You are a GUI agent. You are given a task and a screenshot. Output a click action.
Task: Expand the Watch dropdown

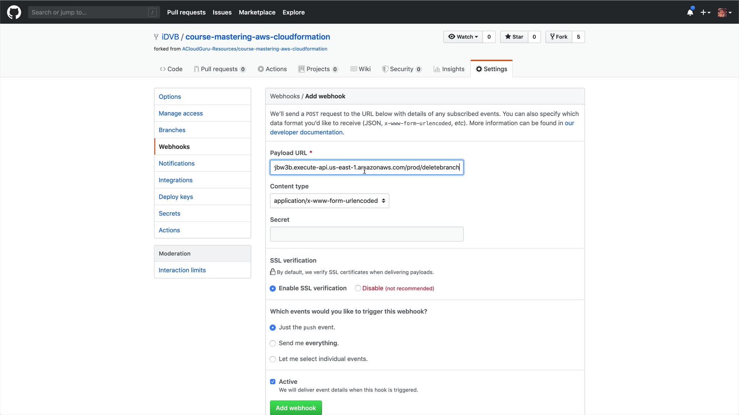[463, 37]
